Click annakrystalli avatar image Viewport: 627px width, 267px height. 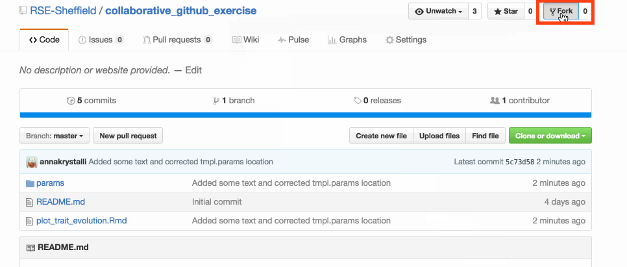[x=32, y=162]
